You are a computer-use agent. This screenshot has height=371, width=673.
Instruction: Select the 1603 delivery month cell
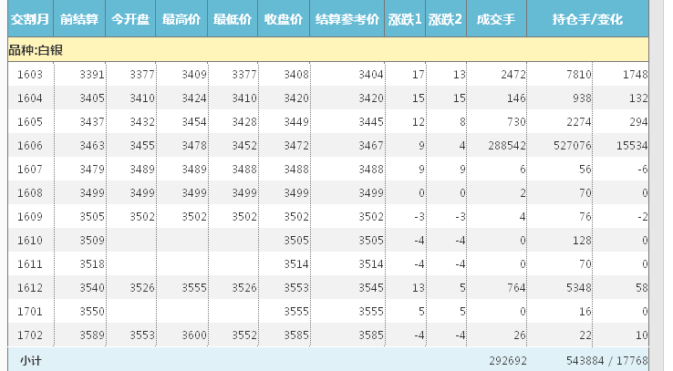pyautogui.click(x=30, y=74)
